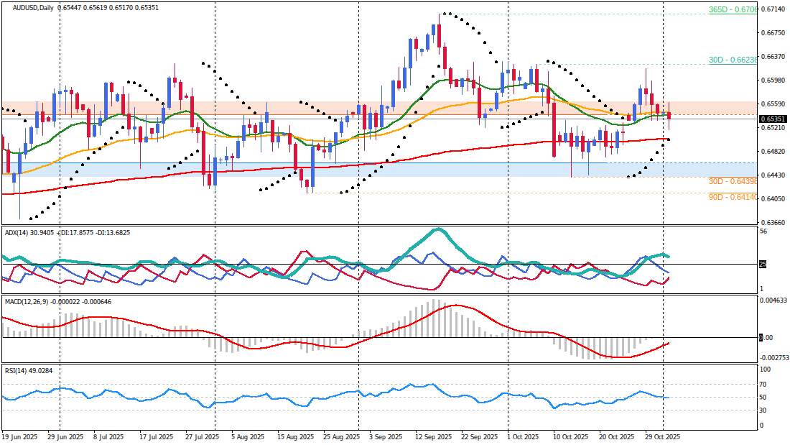Click the 0.66370 price axis value
Screen dimensions: 790x445
773,57
